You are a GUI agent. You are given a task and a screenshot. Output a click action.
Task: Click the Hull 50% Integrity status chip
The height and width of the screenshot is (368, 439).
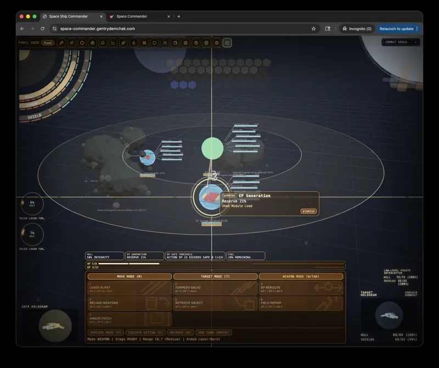[x=105, y=255]
